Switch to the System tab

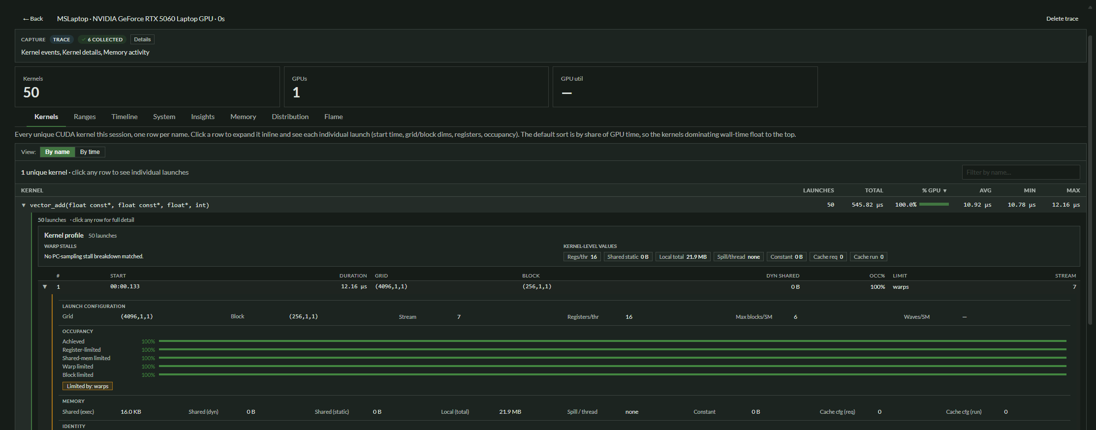coord(164,117)
